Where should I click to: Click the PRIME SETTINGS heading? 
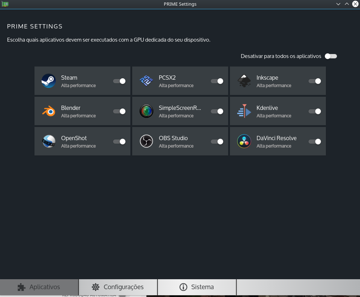pos(35,26)
